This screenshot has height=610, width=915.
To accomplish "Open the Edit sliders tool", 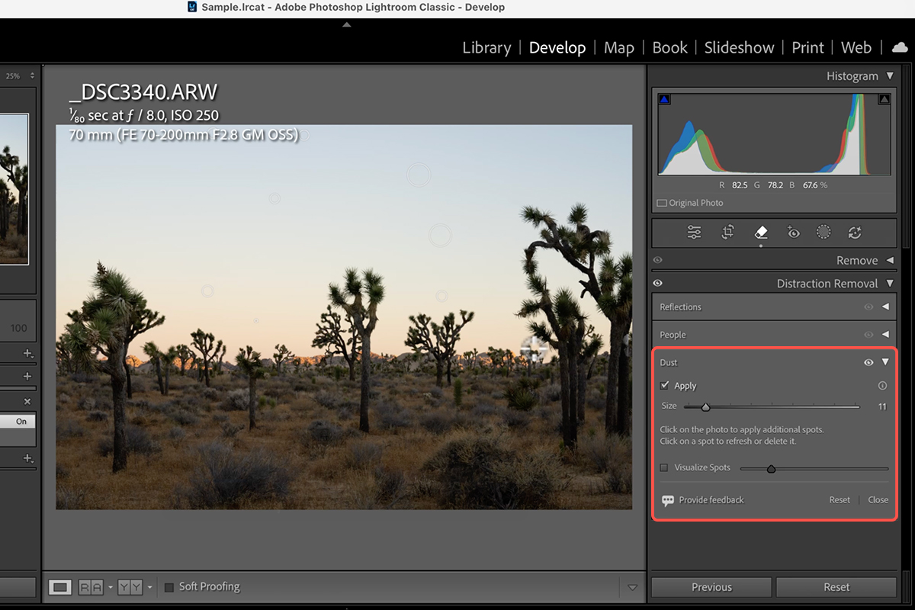I will 694,233.
